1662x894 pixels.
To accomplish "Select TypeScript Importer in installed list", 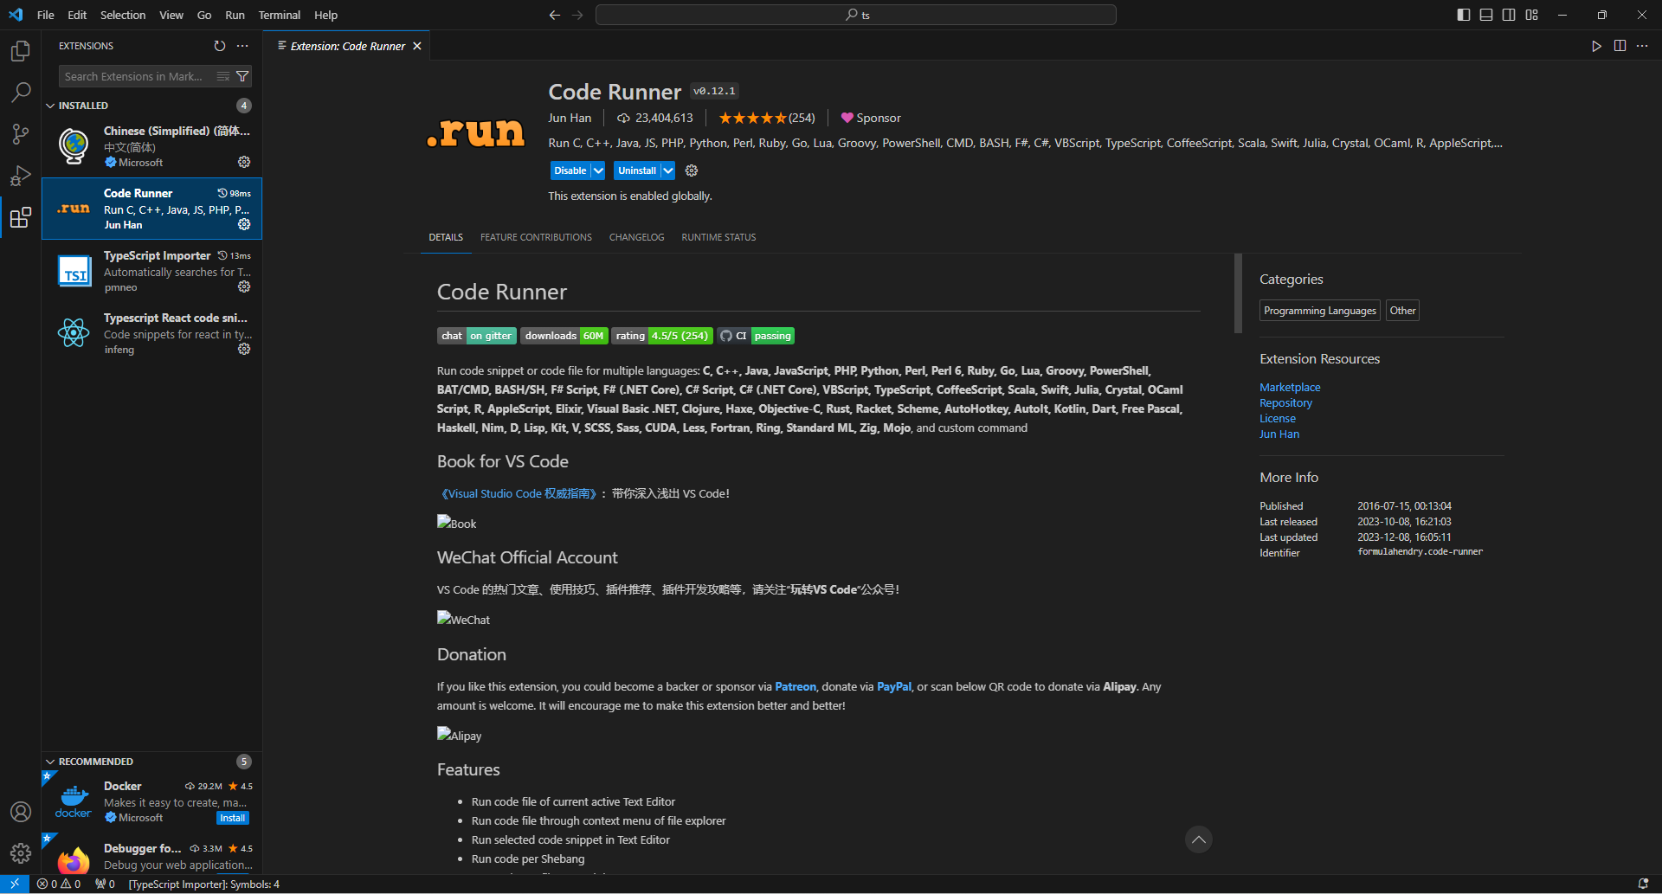I will tap(152, 271).
